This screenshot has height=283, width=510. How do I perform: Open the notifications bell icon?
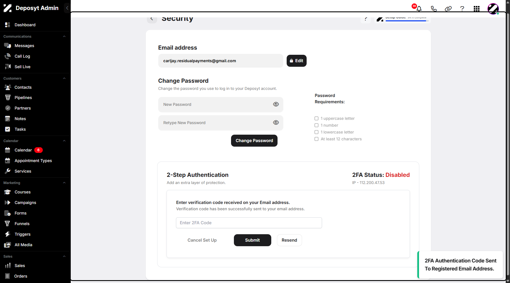click(x=419, y=9)
